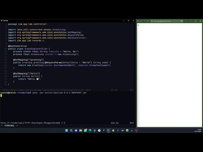This screenshot has height=152, width=203.
Task: Open Figma from the taskbar
Action: [x=118, y=130]
